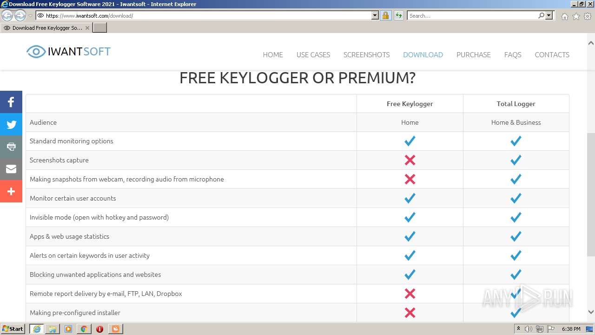595x335 pixels.
Task: Click the Windows Start button
Action: (13, 329)
